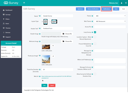Viewport: 128px width, 93px height.
Task: Check Allow Survey for Defined Duration Only
Action: (x=95, y=74)
